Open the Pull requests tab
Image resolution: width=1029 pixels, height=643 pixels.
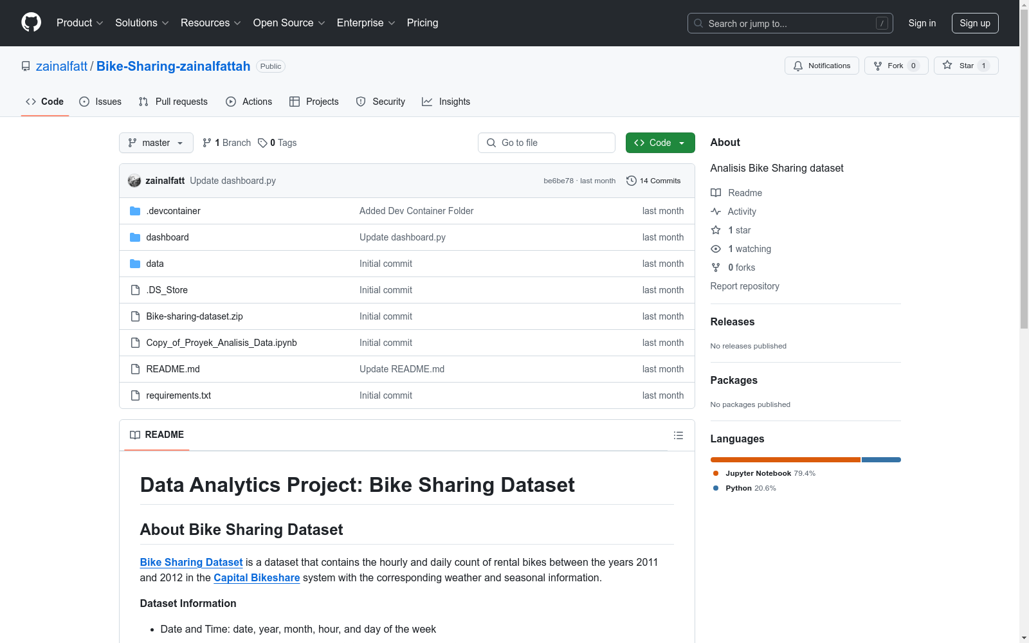(173, 102)
